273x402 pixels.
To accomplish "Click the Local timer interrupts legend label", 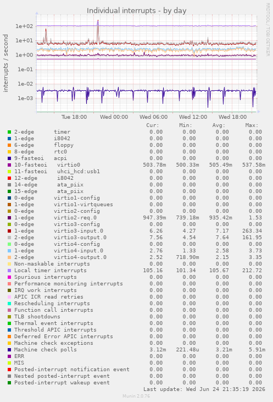I will (x=51, y=271).
